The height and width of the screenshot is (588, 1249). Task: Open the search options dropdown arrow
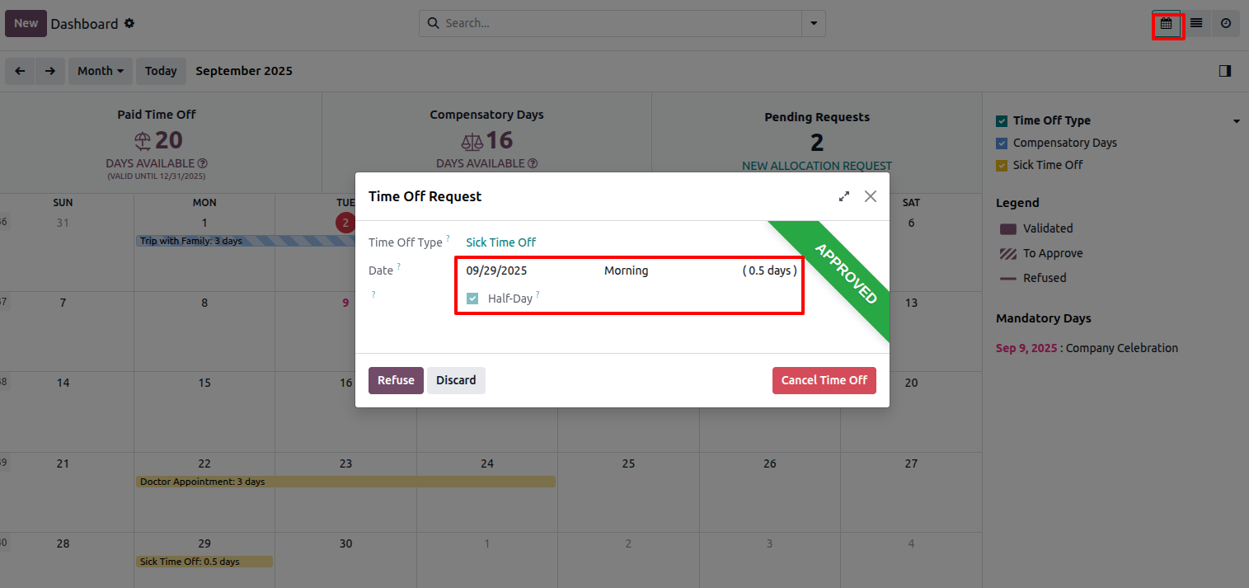[x=814, y=24]
